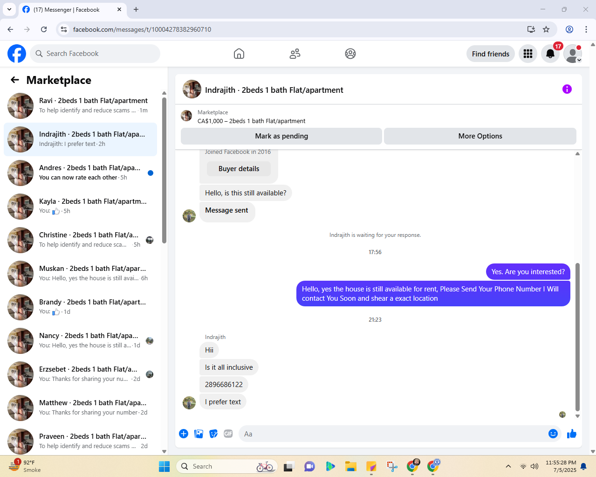Image resolution: width=596 pixels, height=477 pixels.
Task: Open Nancy's conversation
Action: click(x=80, y=341)
